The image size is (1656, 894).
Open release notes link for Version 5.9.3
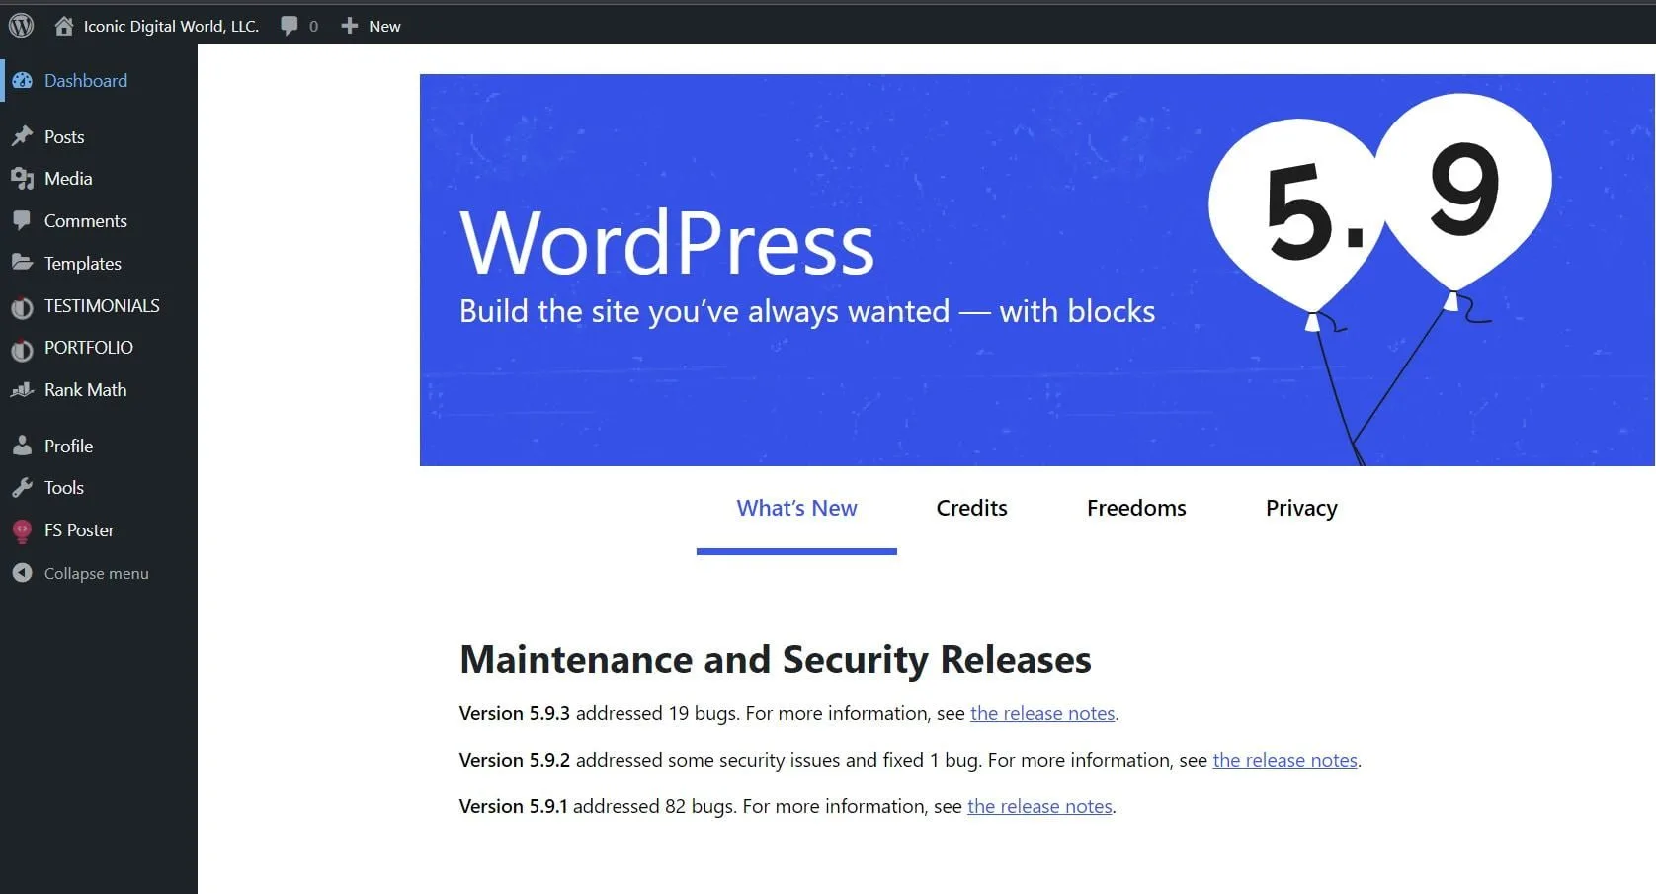point(1042,714)
